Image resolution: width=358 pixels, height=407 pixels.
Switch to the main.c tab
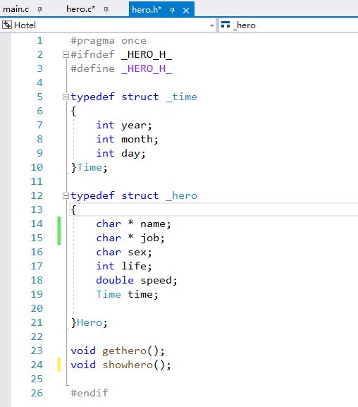coord(16,9)
